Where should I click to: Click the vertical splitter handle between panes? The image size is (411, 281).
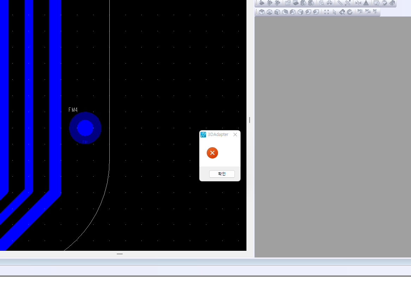pos(250,120)
